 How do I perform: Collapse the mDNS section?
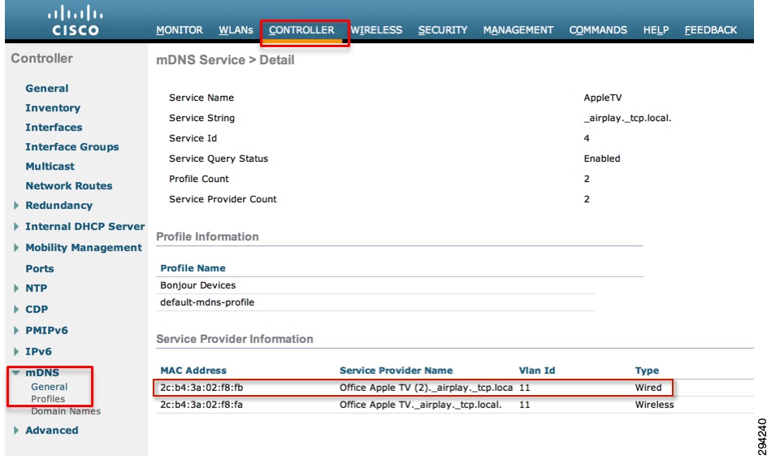[x=16, y=373]
